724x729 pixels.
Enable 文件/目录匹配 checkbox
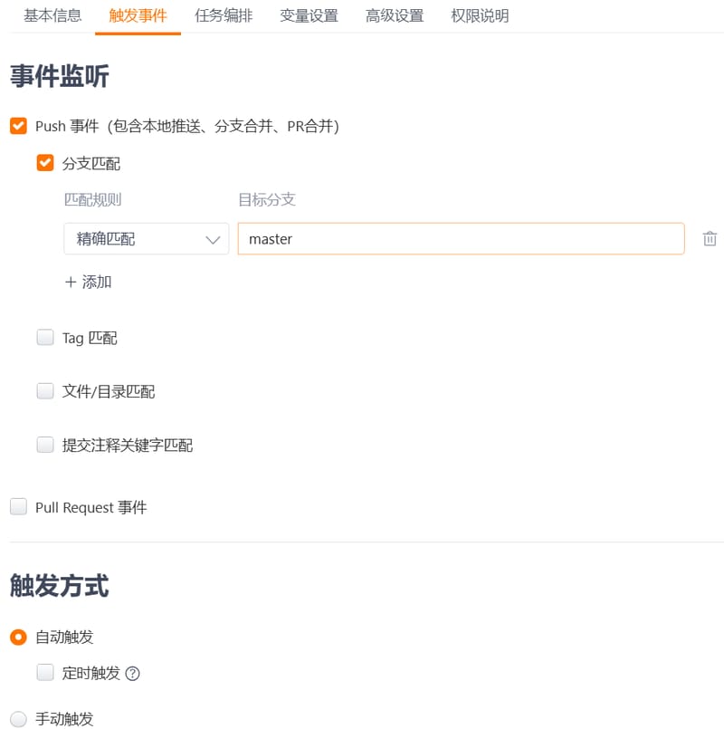point(45,391)
